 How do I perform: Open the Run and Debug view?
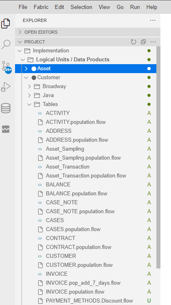tap(6, 87)
